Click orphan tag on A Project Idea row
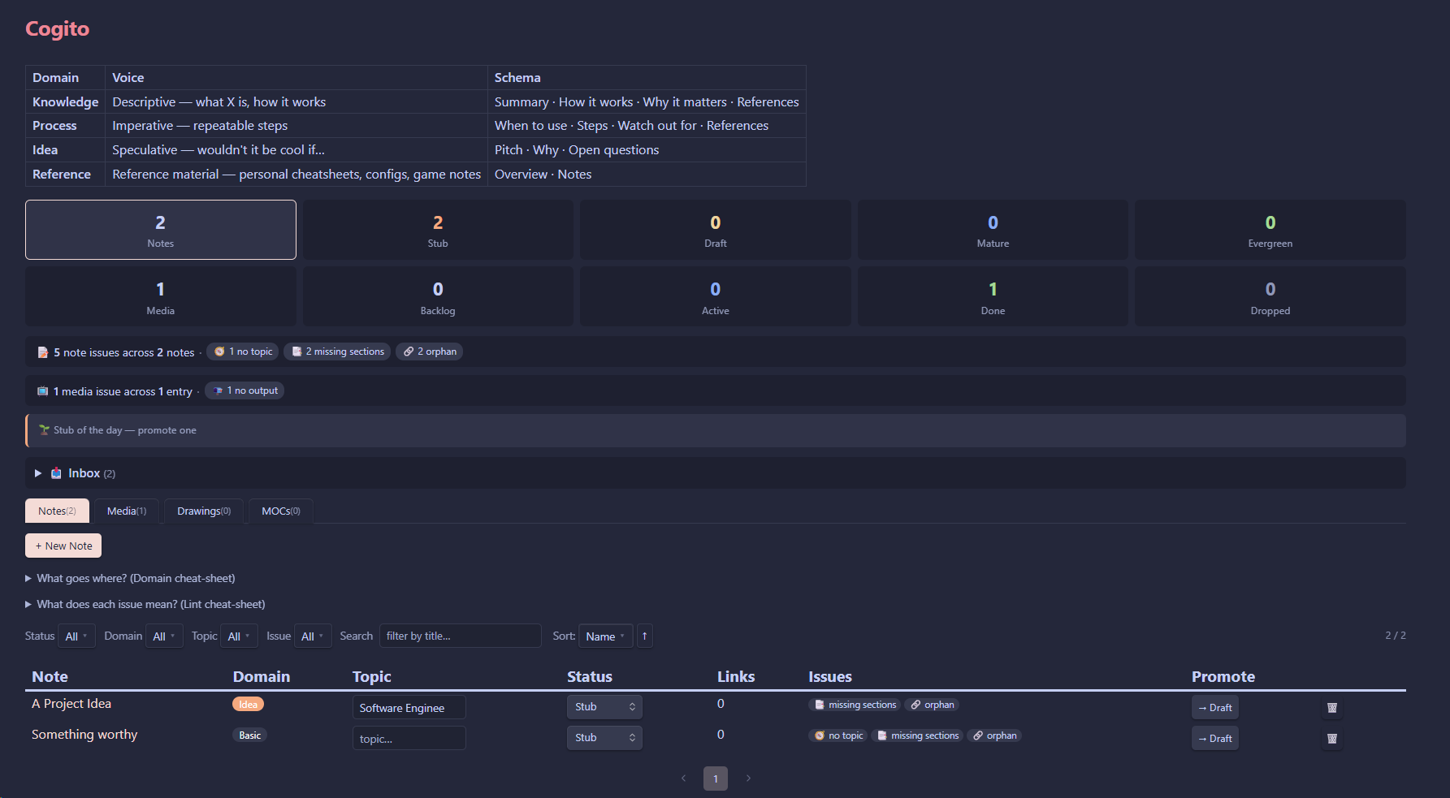 [932, 705]
